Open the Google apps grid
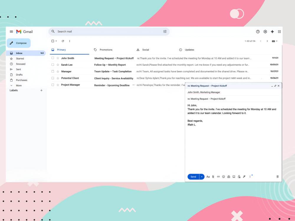The height and width of the screenshot is (221, 295). [x=279, y=32]
